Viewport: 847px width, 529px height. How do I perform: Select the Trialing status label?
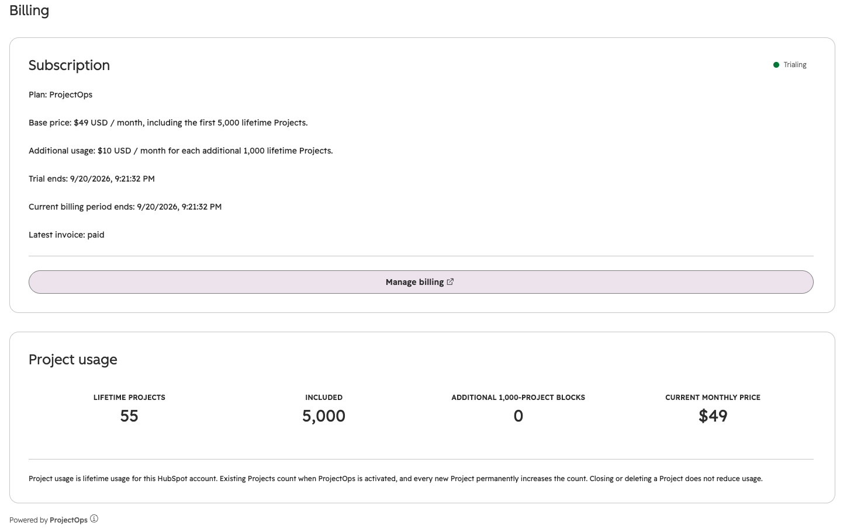pyautogui.click(x=795, y=65)
